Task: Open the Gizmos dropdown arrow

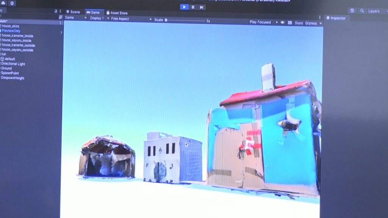Action: pos(321,23)
